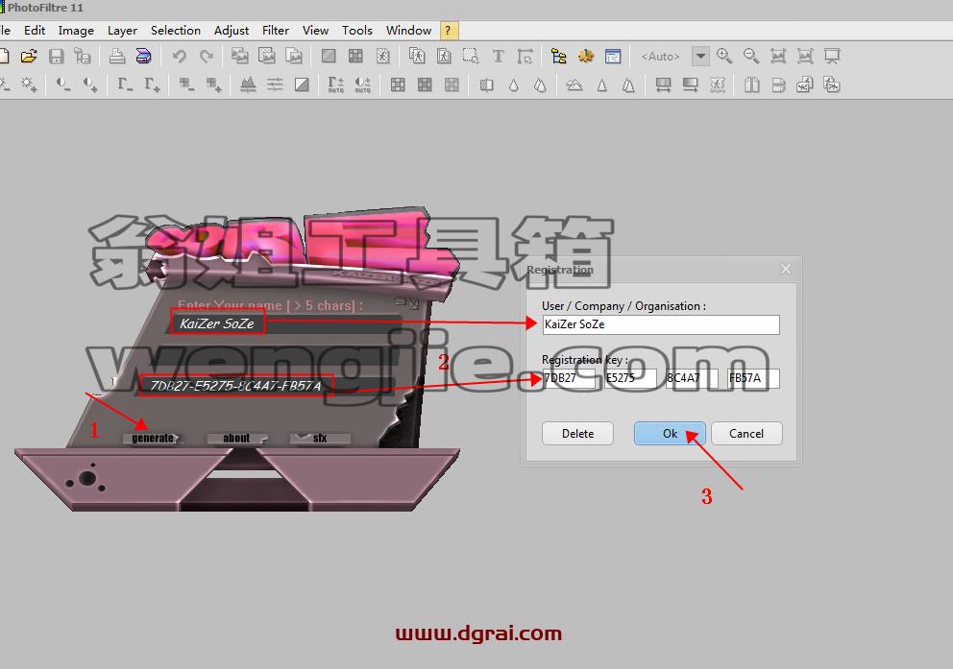
Task: Click the double triangle sharpen icon
Action: pyautogui.click(x=628, y=85)
